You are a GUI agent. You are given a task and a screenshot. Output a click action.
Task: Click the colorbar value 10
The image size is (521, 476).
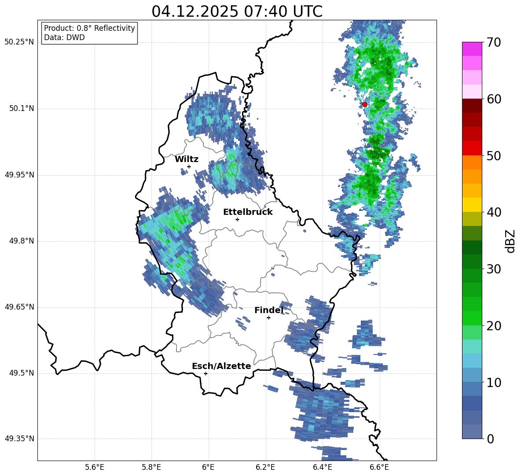tap(494, 382)
